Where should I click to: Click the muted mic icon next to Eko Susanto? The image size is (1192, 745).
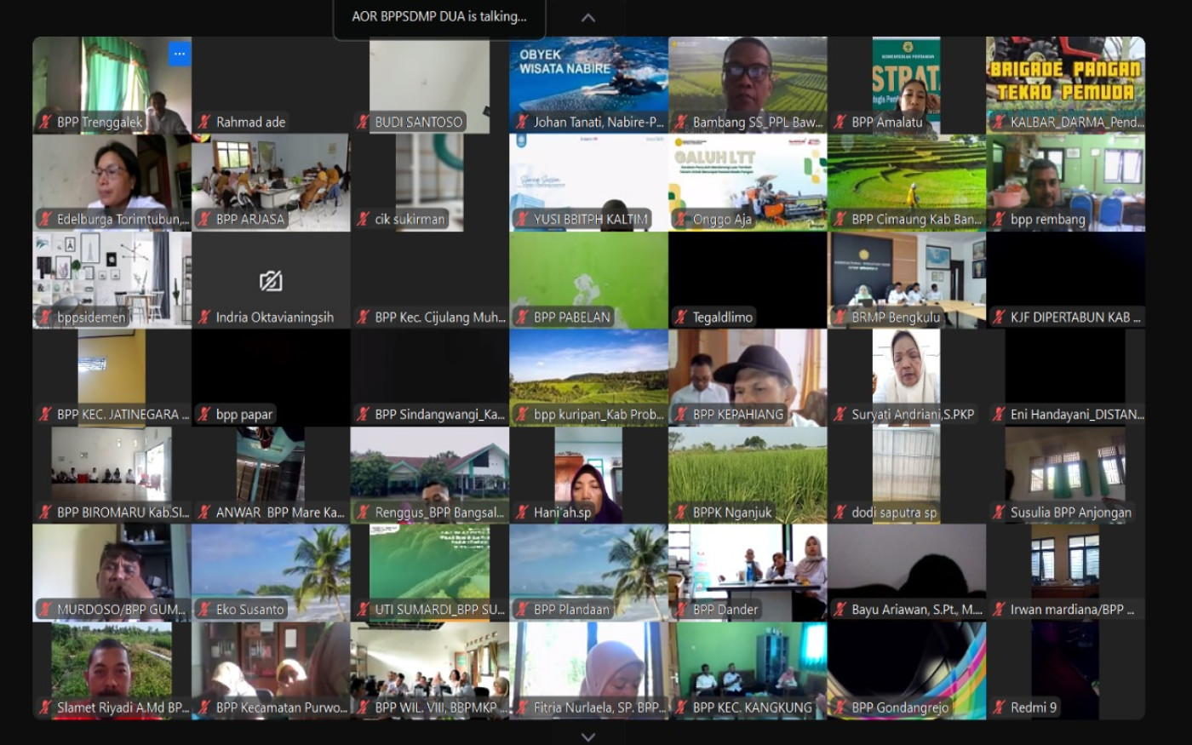204,610
